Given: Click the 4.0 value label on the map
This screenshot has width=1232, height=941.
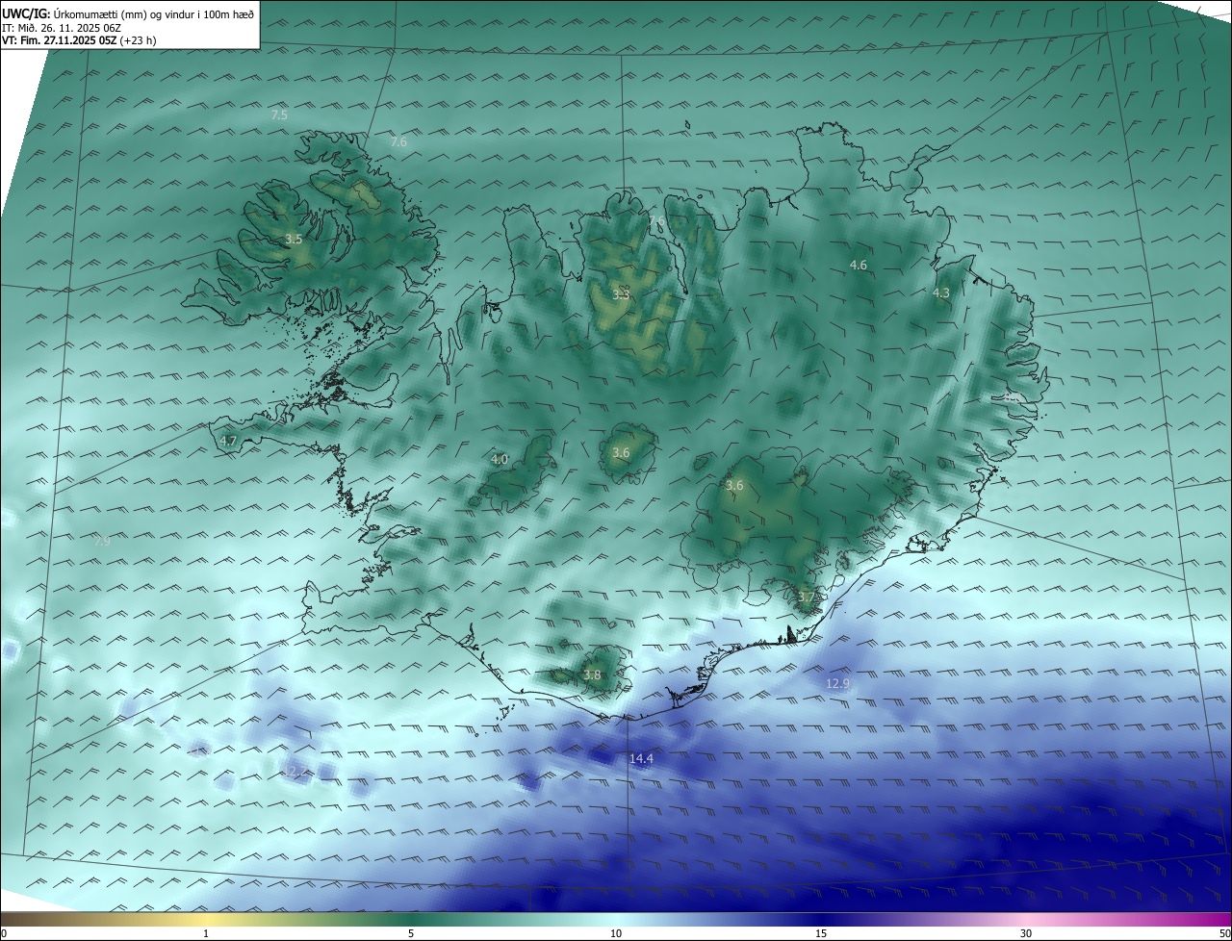Looking at the screenshot, I should click(500, 460).
